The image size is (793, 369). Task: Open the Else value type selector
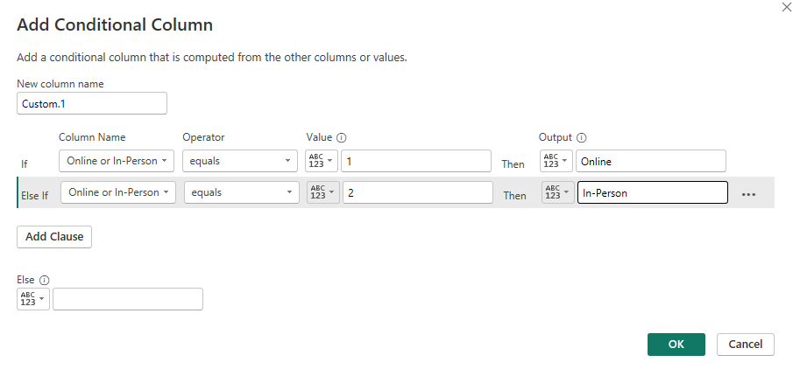[x=32, y=299]
